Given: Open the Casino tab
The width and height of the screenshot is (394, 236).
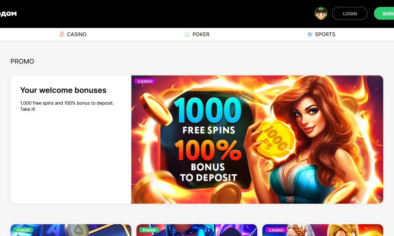Looking at the screenshot, I should pyautogui.click(x=72, y=34).
